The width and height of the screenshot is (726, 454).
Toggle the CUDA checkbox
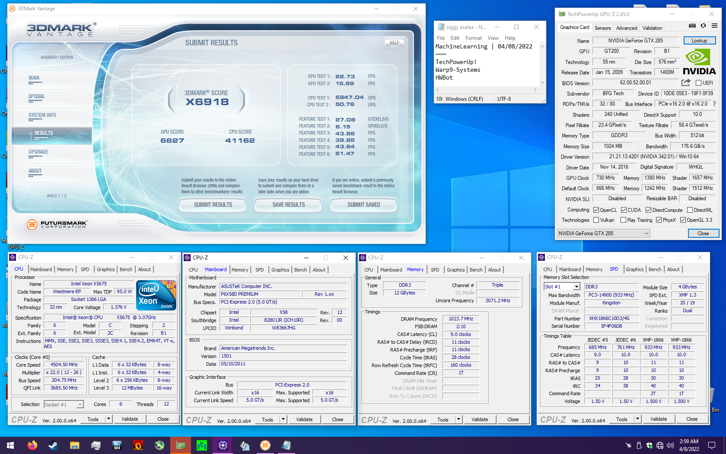(x=624, y=210)
